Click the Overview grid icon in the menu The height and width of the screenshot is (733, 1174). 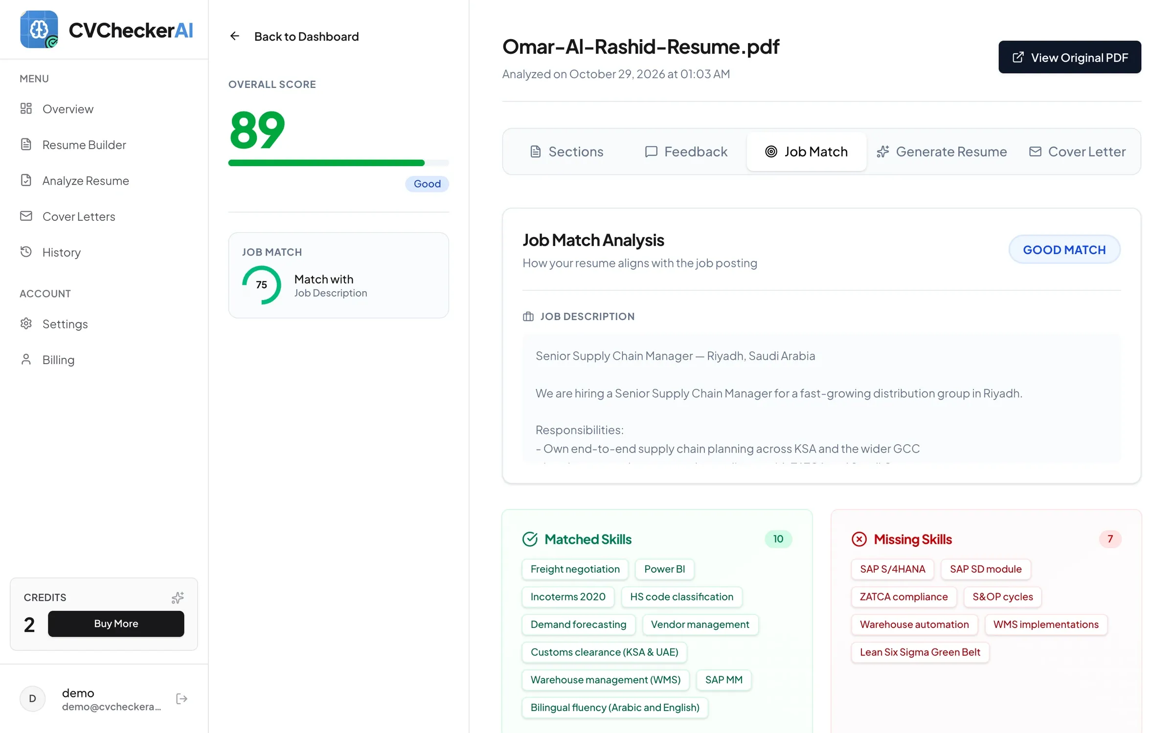pyautogui.click(x=26, y=108)
